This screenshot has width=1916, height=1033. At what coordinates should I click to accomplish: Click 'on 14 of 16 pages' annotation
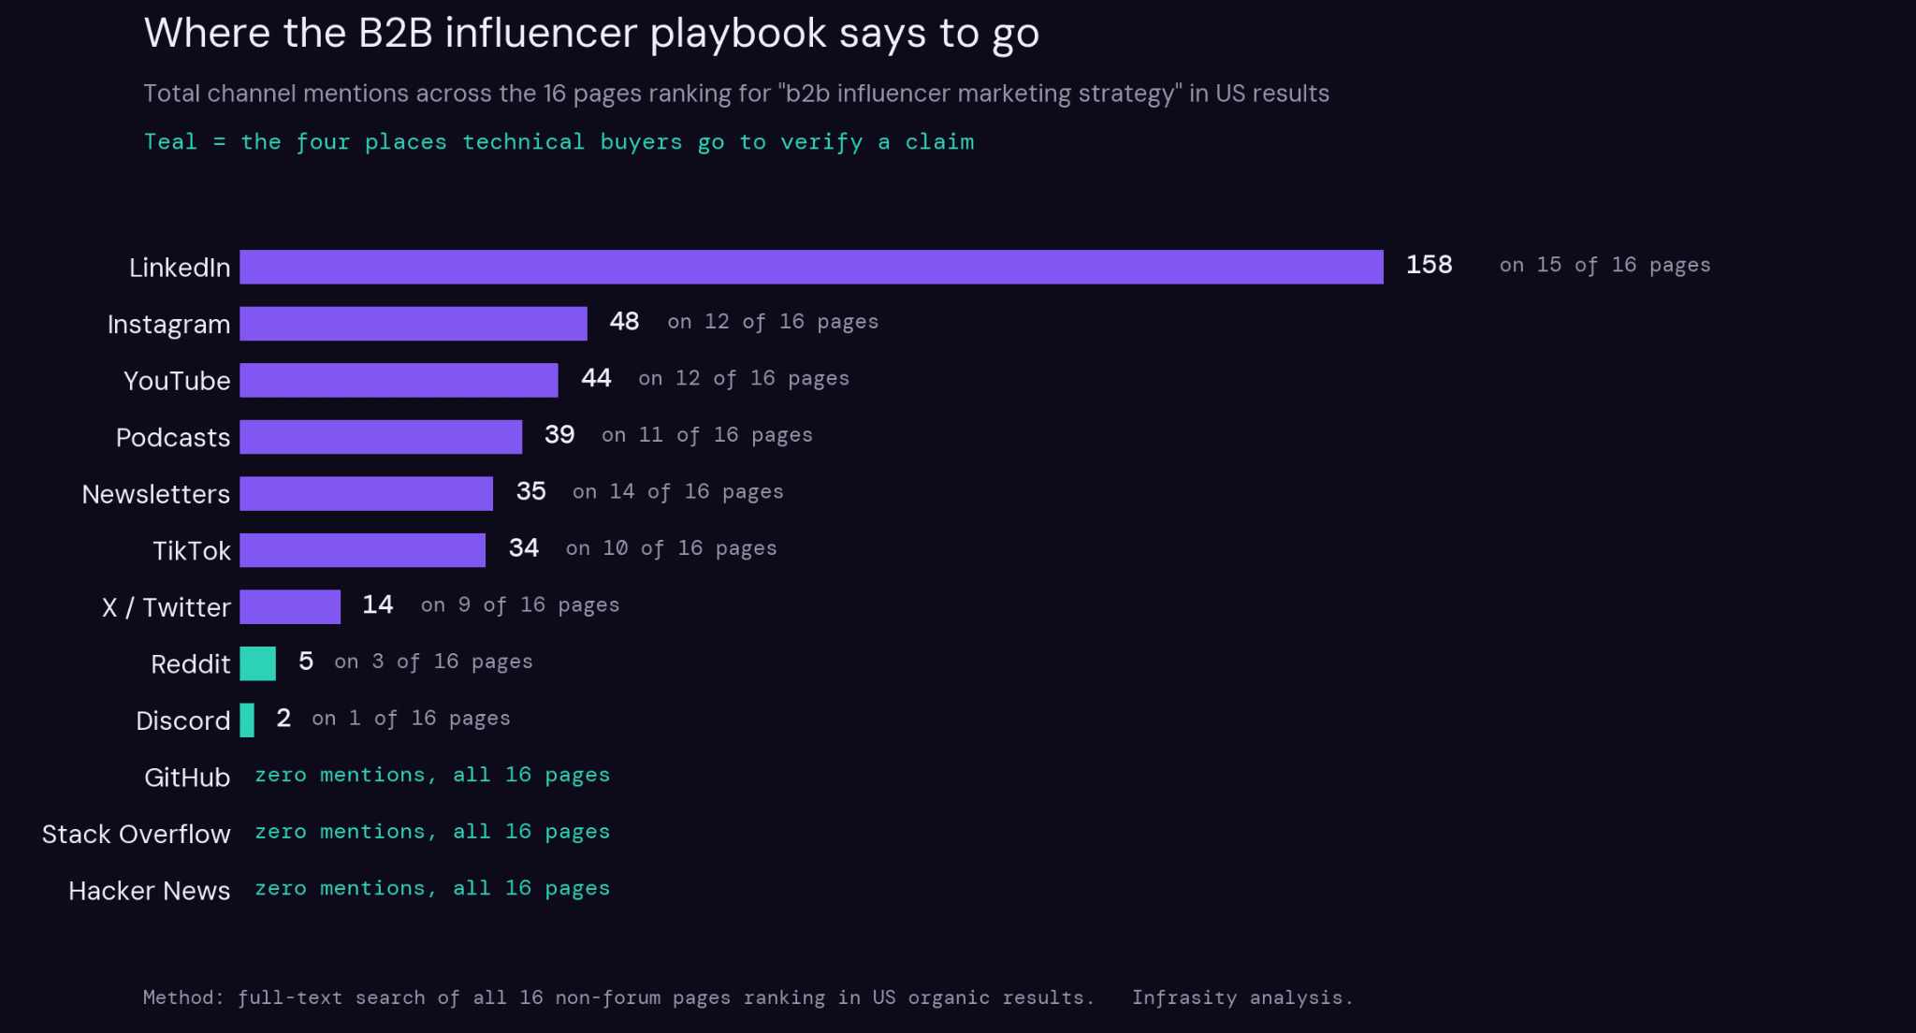tap(678, 492)
